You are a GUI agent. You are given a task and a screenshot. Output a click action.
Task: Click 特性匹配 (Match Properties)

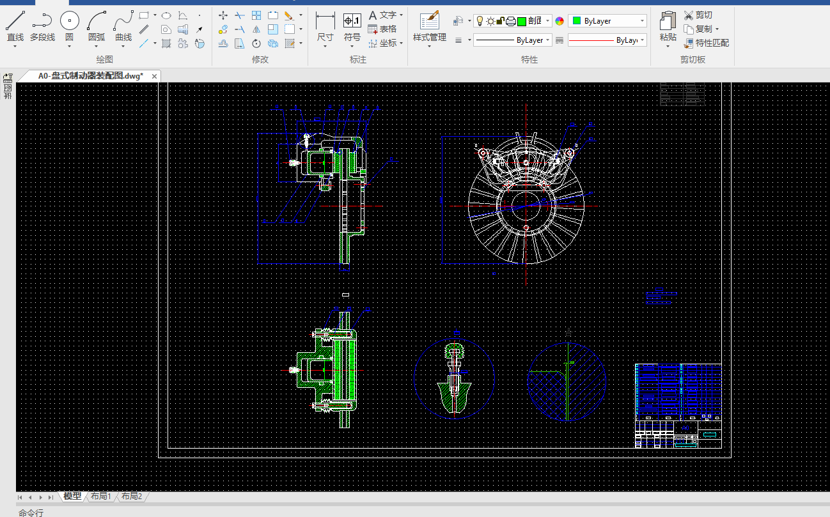[x=707, y=43]
